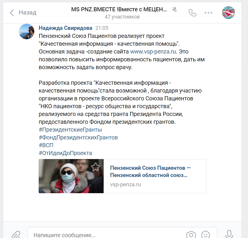Open the Пензенский Союз Пациентов preview title
248x238 pixels.
tap(150, 171)
